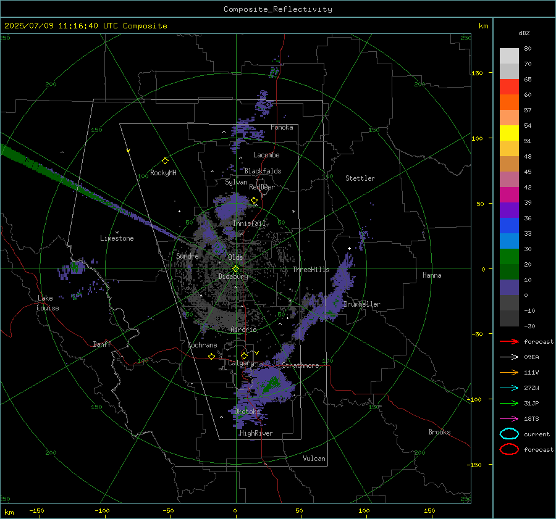The height and width of the screenshot is (519, 556).
Task: Click the Didsbury label
Action: pos(233,276)
